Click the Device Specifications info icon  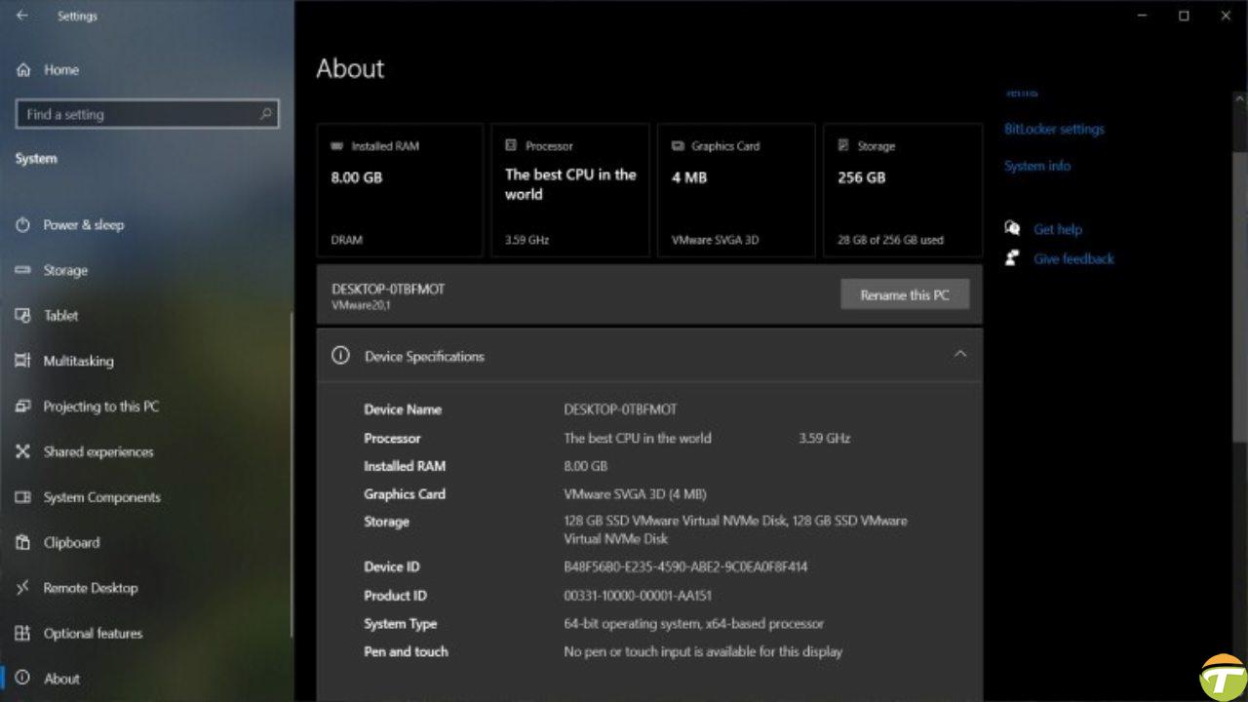(340, 356)
